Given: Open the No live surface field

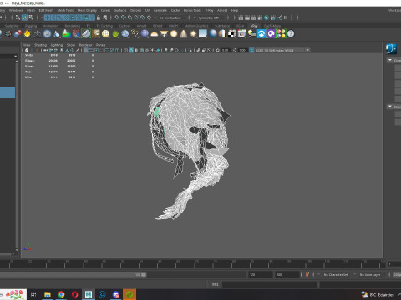Looking at the screenshot, I should click(170, 17).
